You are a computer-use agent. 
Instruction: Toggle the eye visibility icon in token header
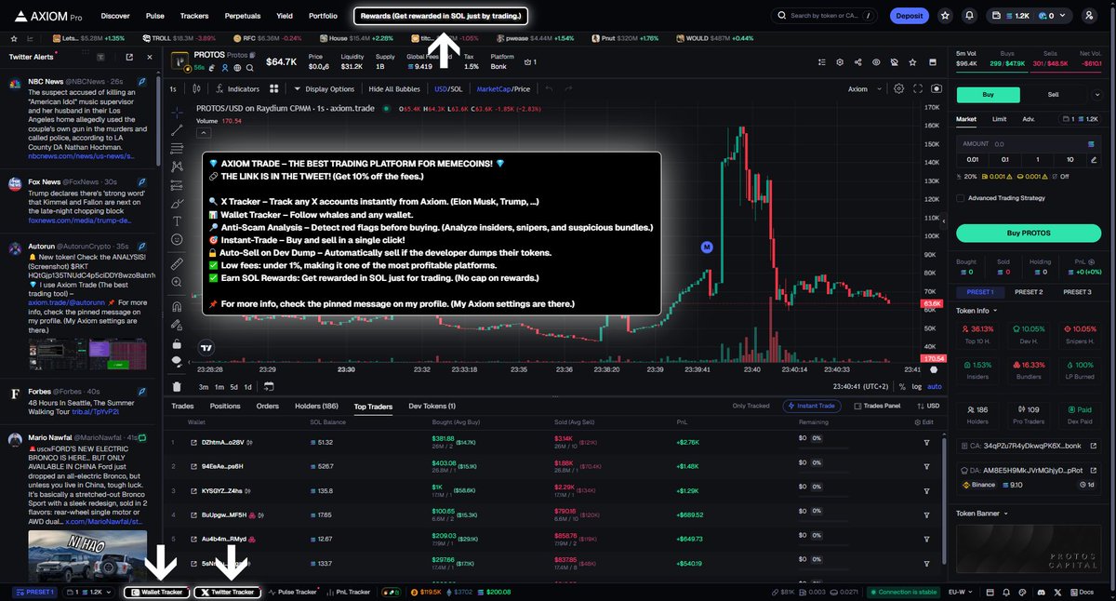(x=875, y=62)
